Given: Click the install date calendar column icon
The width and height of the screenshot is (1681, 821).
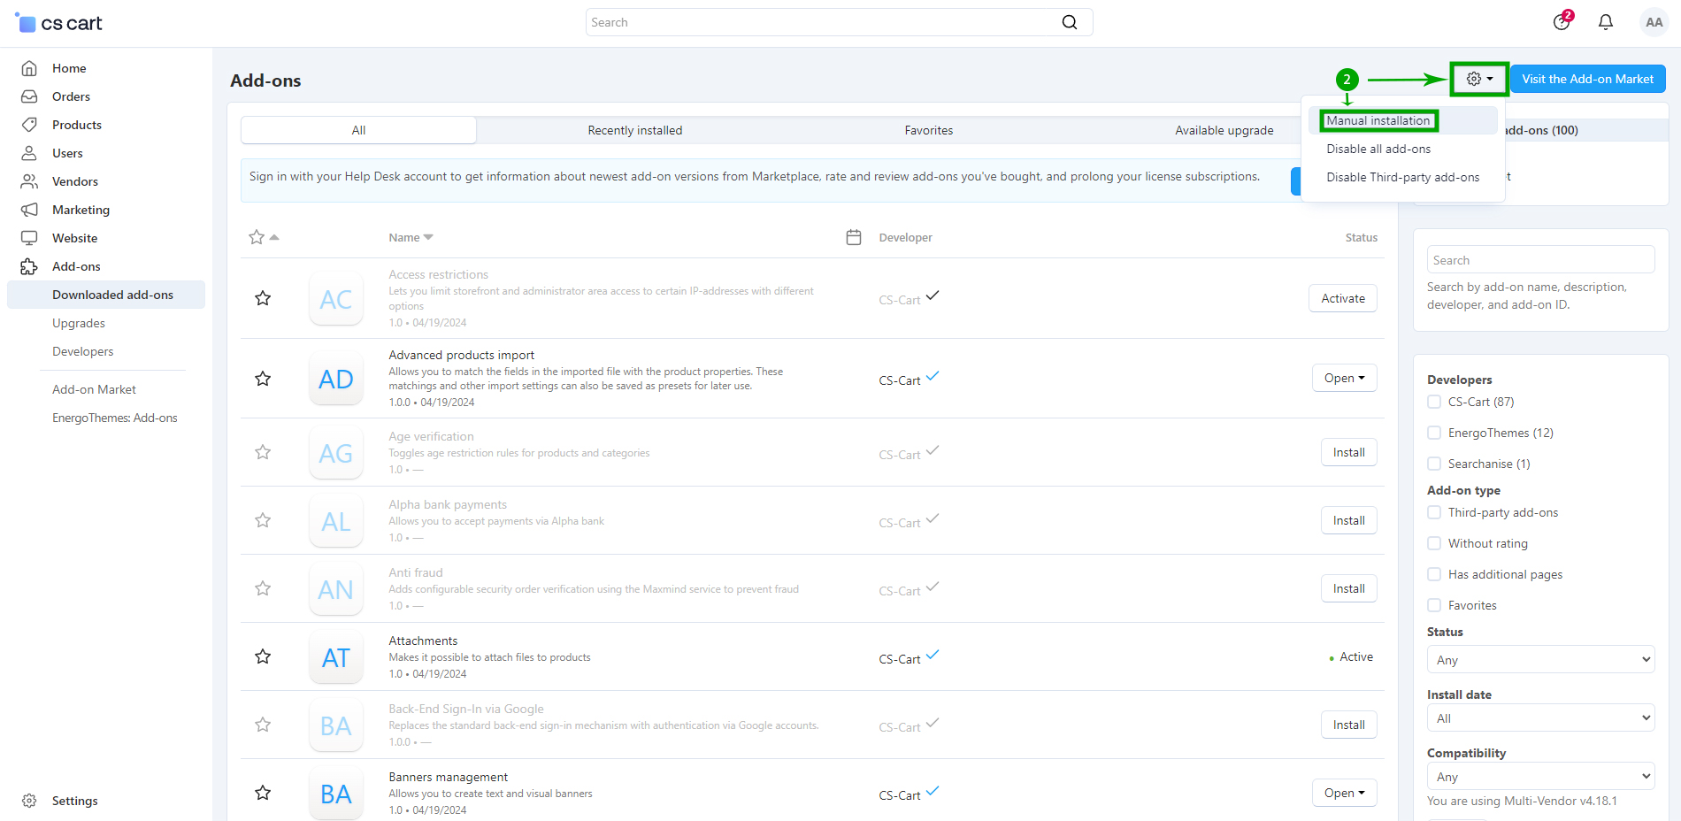Looking at the screenshot, I should (853, 237).
